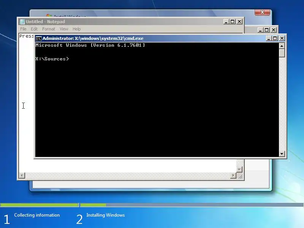
Task: Click the Collecting information progress bar
Action: 40,205
